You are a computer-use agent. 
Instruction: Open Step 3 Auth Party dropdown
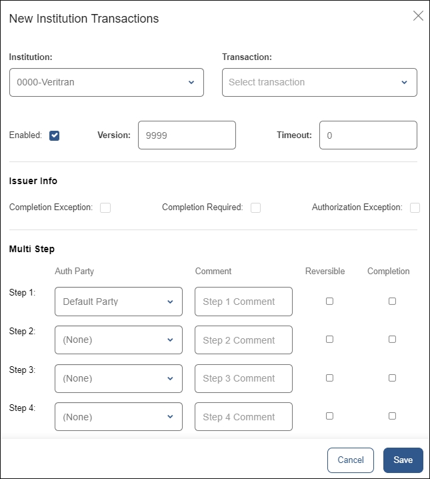click(x=119, y=378)
